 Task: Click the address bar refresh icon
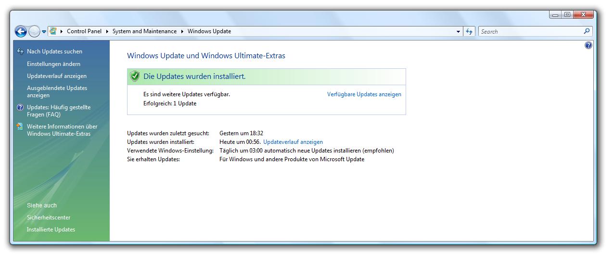coord(469,32)
